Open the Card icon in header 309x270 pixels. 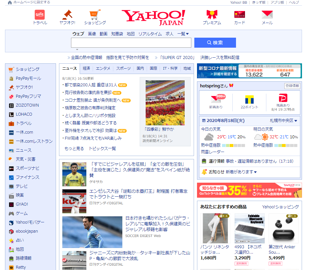[239, 15]
